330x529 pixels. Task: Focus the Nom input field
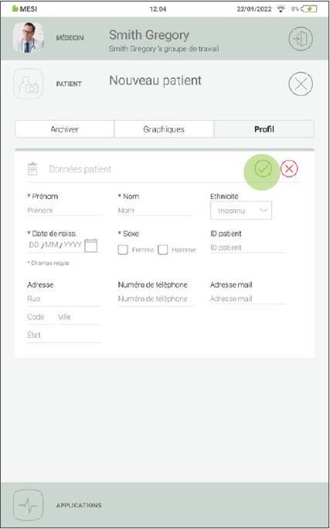coord(155,211)
